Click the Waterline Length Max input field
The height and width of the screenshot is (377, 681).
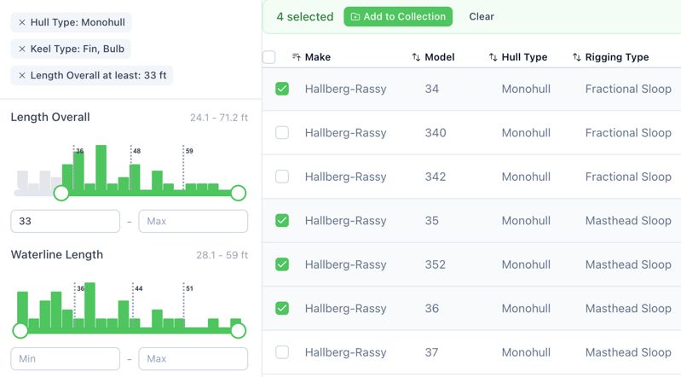pyautogui.click(x=193, y=359)
